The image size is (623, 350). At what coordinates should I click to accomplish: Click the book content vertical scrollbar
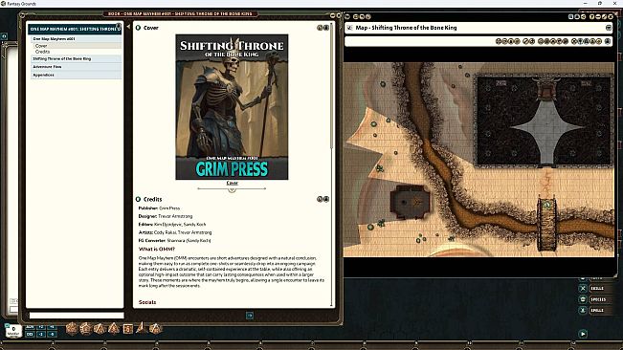(331, 85)
